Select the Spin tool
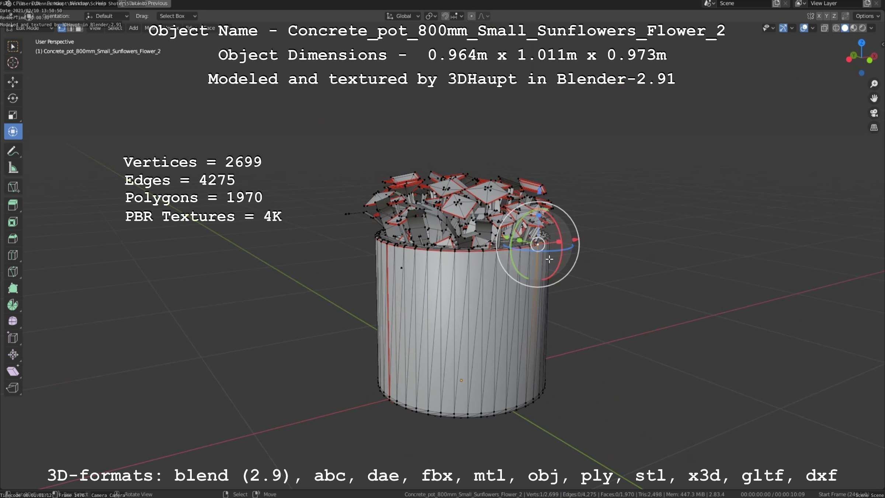This screenshot has height=498, width=885. pyautogui.click(x=13, y=305)
